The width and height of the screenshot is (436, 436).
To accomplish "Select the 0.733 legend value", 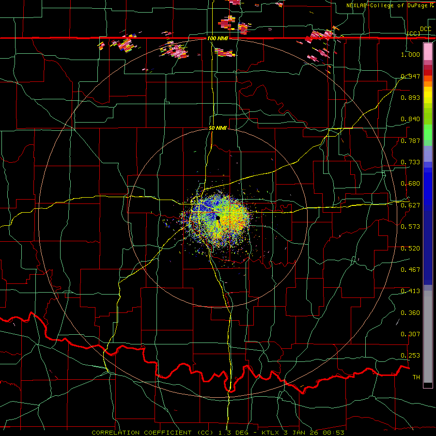I will point(410,162).
